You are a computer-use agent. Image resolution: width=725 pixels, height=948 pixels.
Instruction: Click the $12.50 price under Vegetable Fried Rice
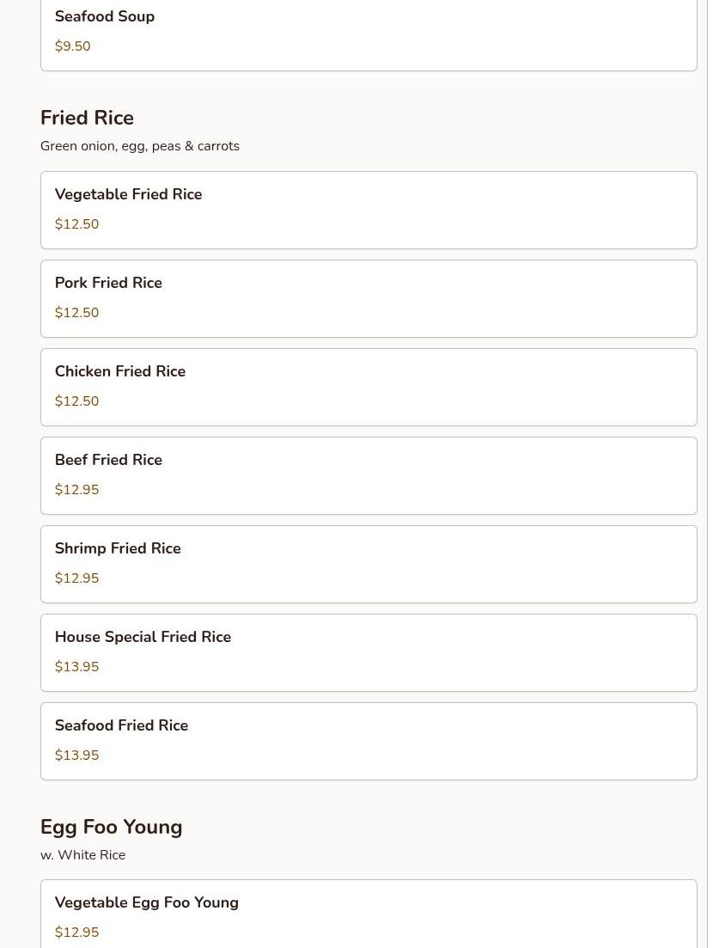pos(76,224)
